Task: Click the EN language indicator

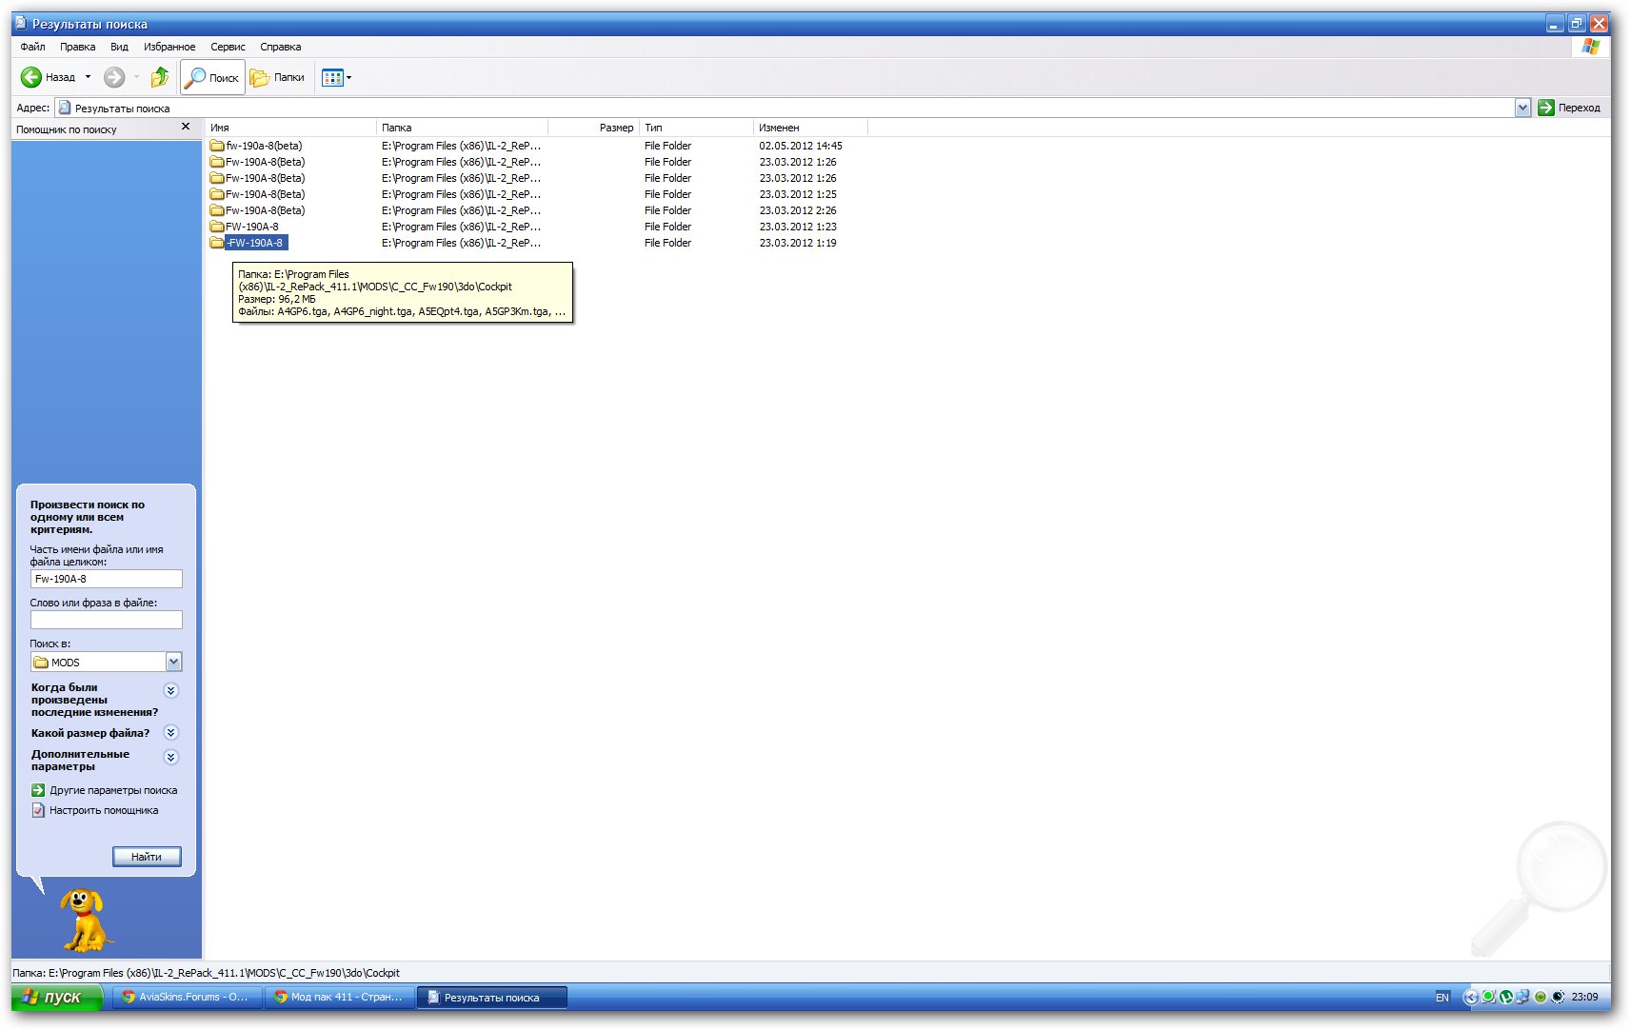Action: point(1442,997)
